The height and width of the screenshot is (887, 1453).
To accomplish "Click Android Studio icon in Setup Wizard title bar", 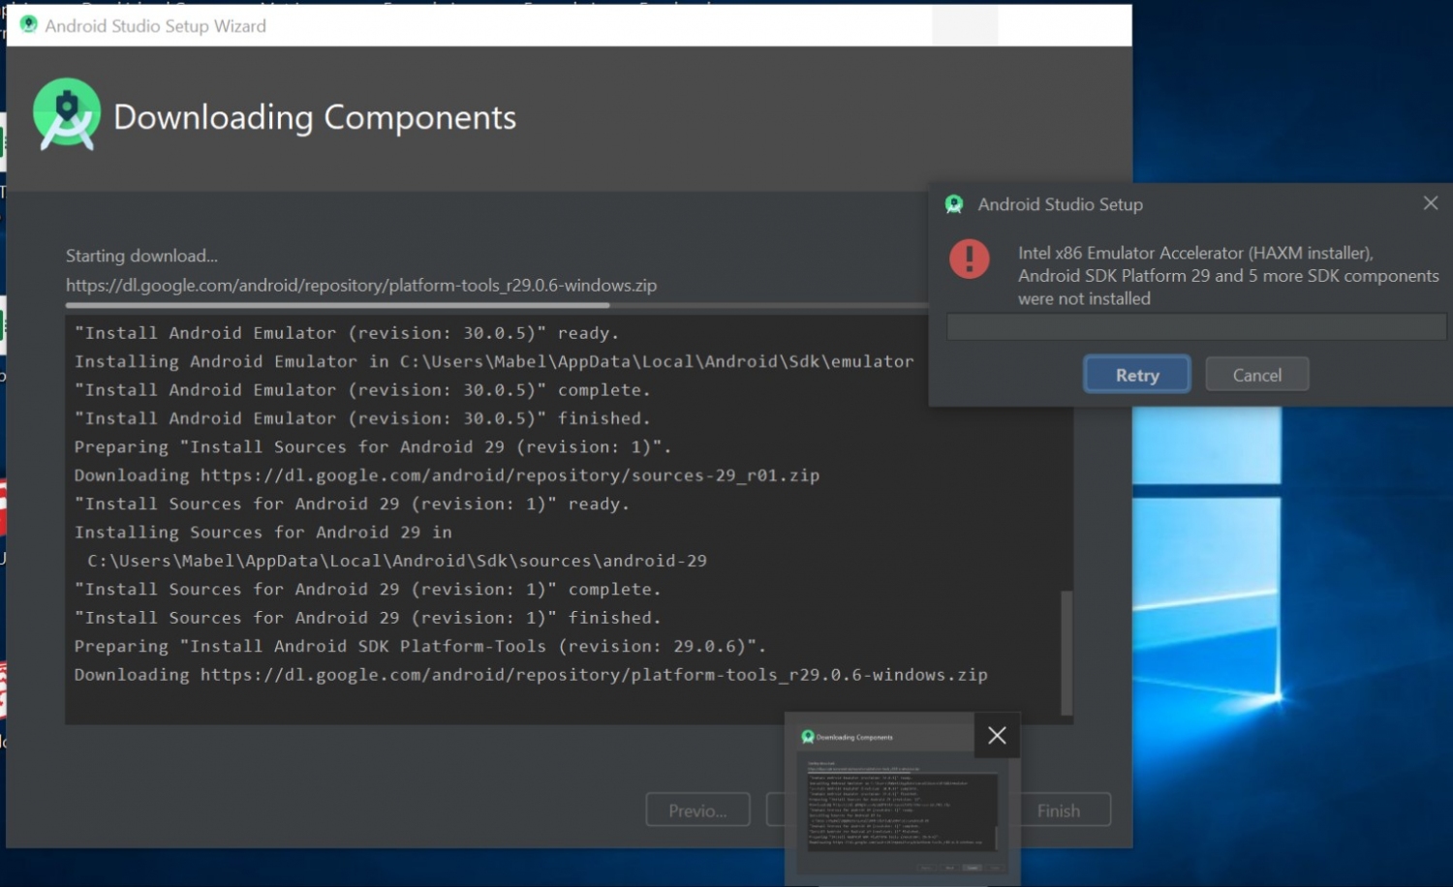I will click(29, 24).
